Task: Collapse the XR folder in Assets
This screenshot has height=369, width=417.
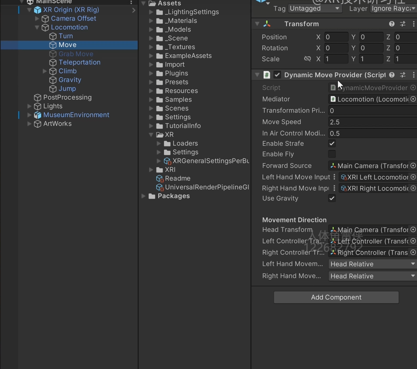Action: pos(151,135)
